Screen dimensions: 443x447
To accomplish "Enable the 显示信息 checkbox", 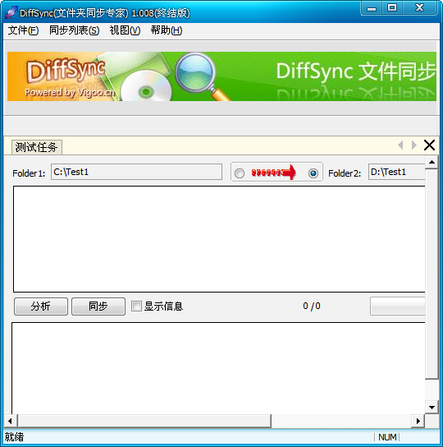I will [136, 306].
